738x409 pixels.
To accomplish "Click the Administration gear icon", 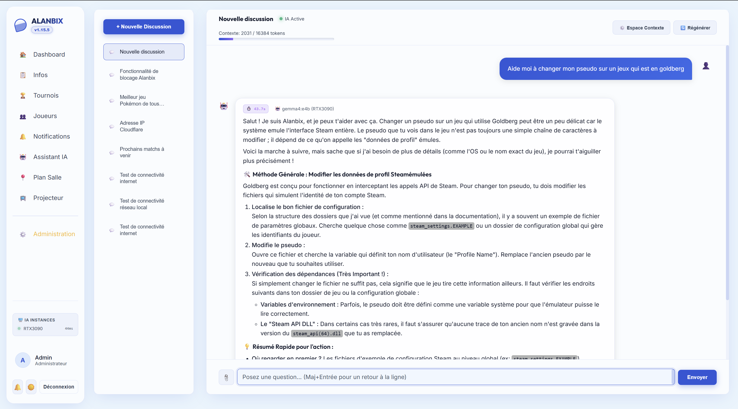I will [23, 234].
